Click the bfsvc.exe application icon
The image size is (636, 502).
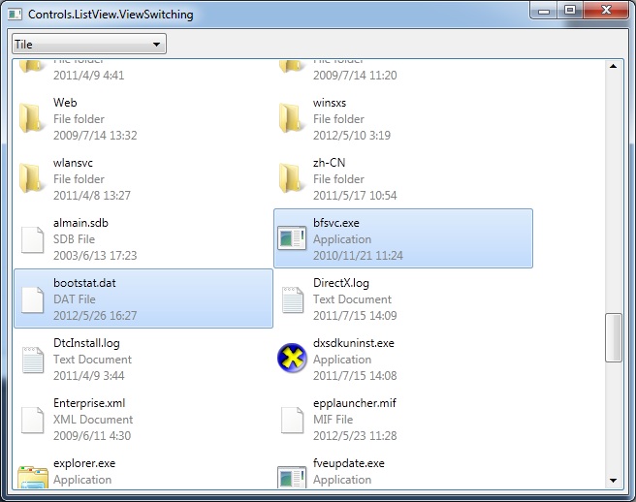(x=293, y=238)
